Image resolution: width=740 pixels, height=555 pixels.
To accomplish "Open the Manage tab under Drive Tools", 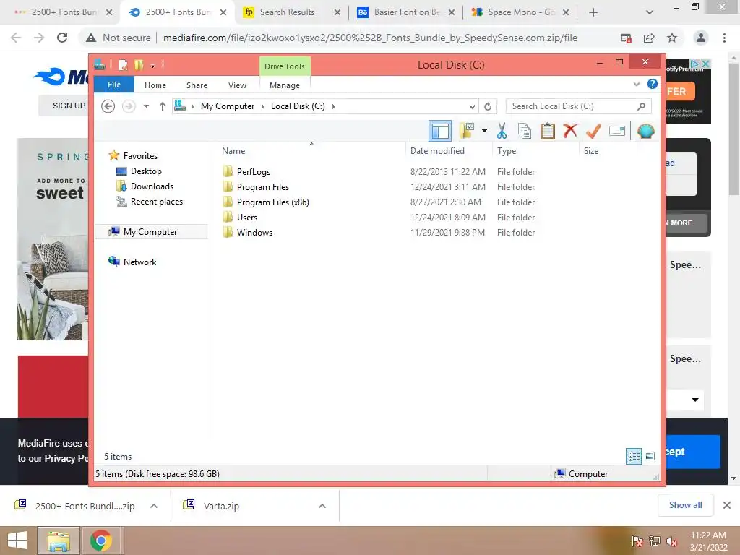I will [285, 85].
